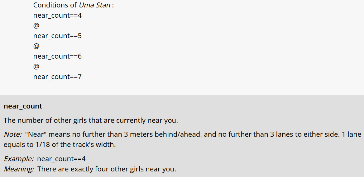
Task: Click the italic "Example:" label
Action: tap(19, 159)
